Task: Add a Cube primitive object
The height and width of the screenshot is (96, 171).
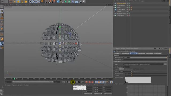Action: tap(58, 2)
